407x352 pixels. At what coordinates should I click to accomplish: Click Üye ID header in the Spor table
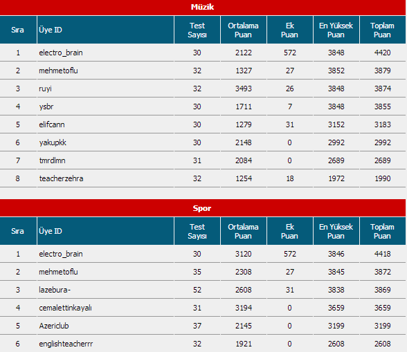(x=105, y=231)
